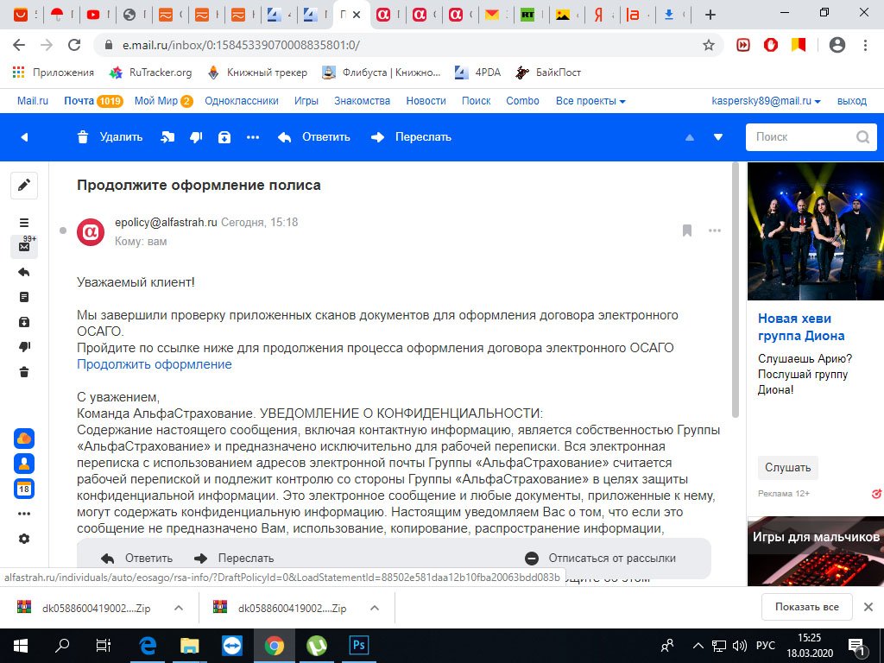Click Показать все downloads button
Image resolution: width=884 pixels, height=663 pixels.
[807, 607]
